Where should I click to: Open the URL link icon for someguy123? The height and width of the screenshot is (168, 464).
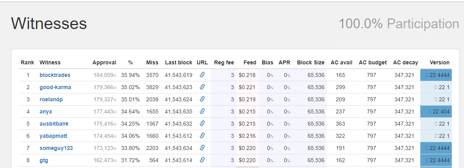202,148
